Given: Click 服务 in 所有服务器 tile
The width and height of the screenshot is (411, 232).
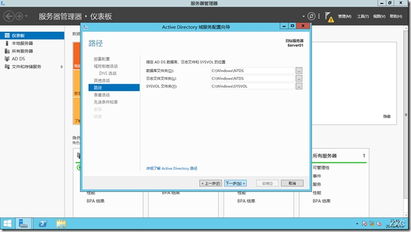Looking at the screenshot, I should [x=317, y=184].
